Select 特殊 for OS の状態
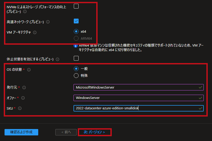 click(x=76, y=76)
